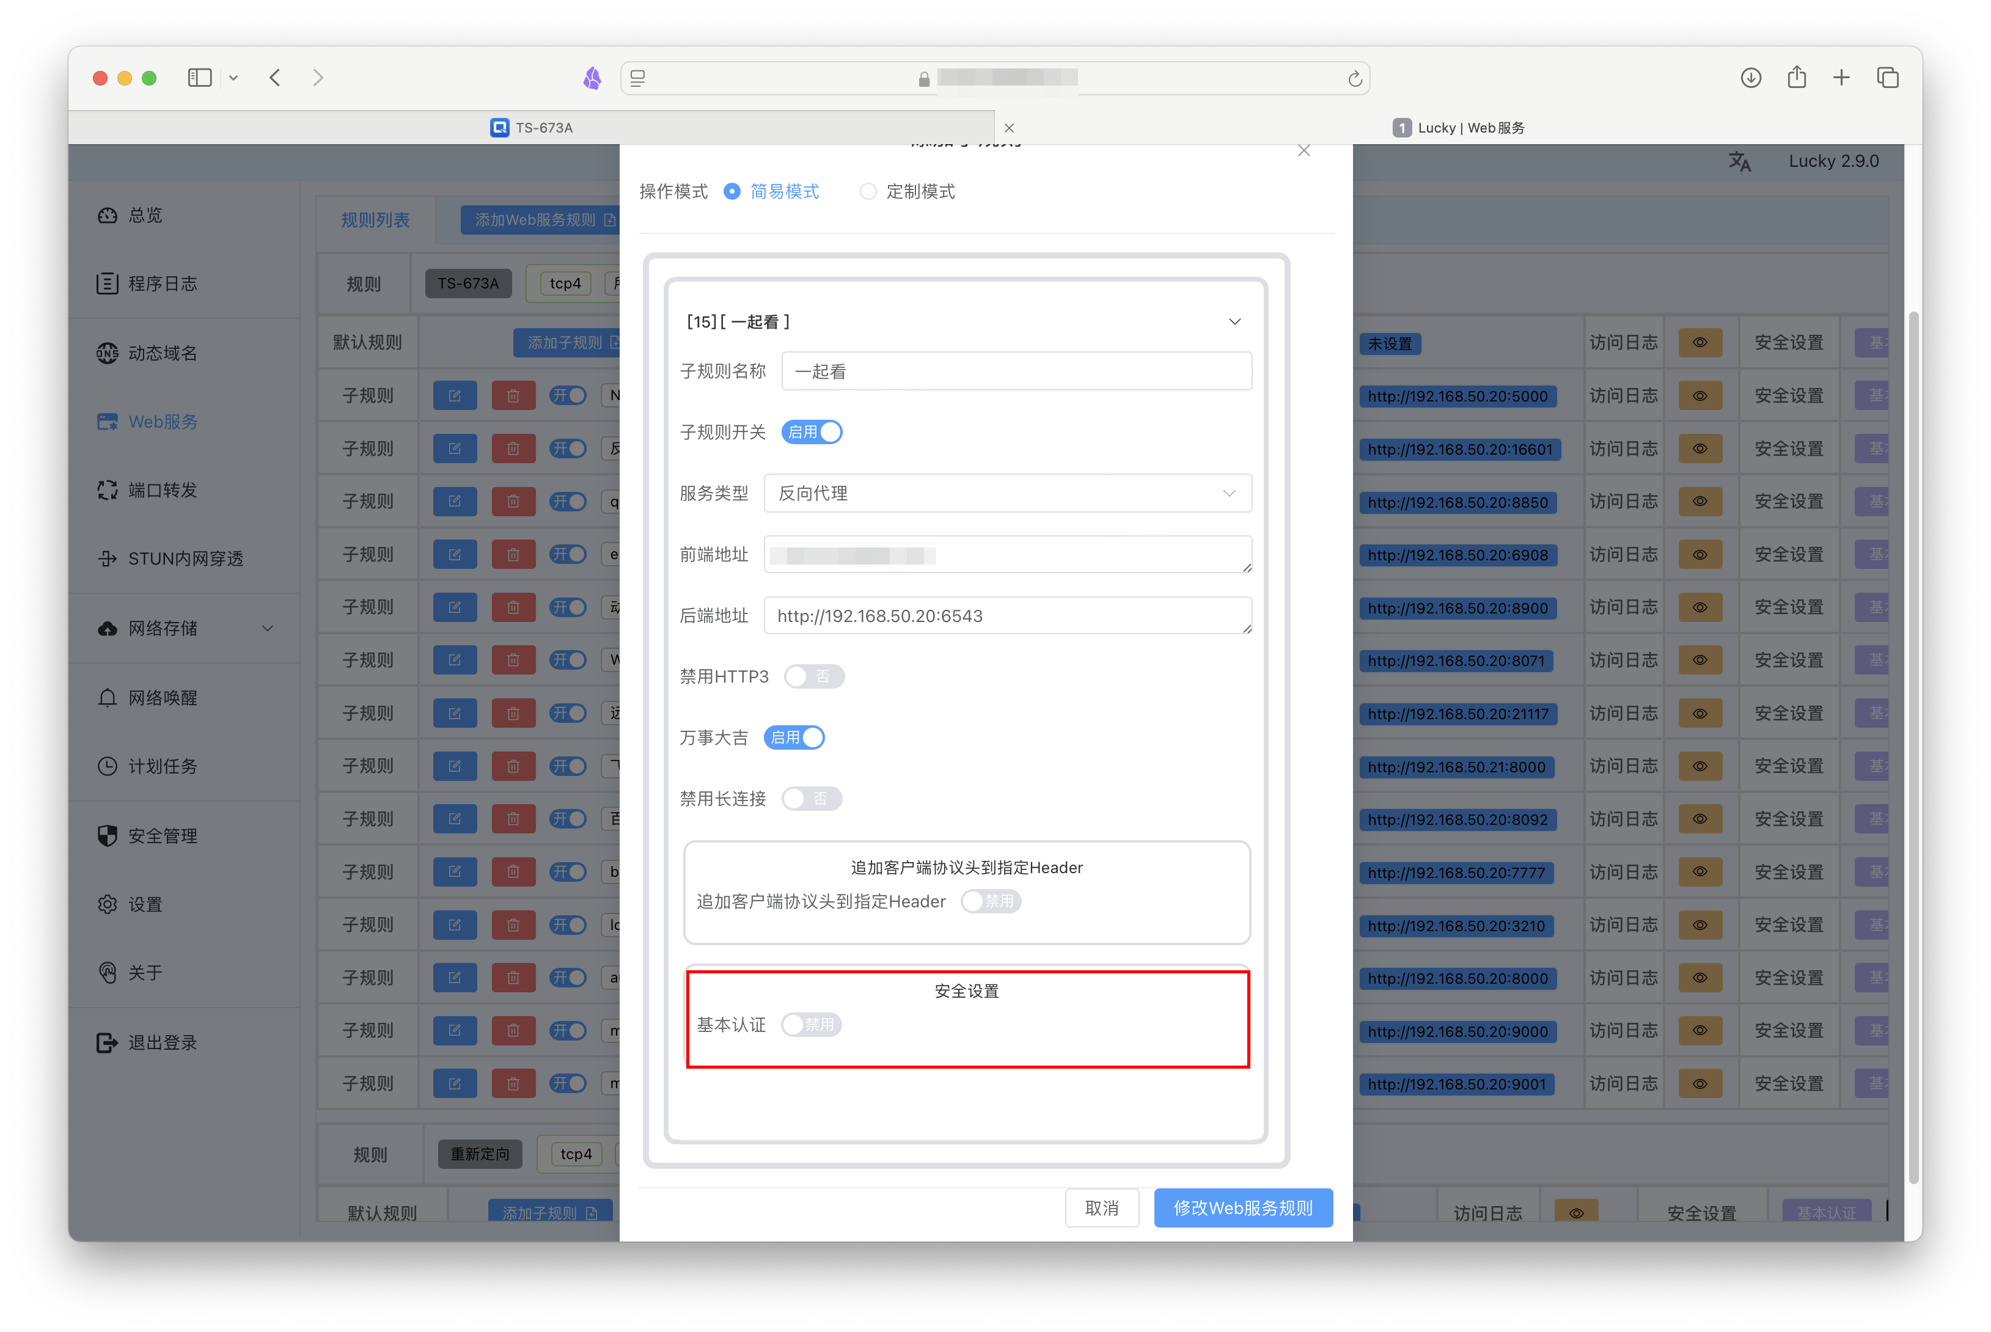Click Safari forward navigation arrow
1991x1332 pixels.
pyautogui.click(x=318, y=78)
